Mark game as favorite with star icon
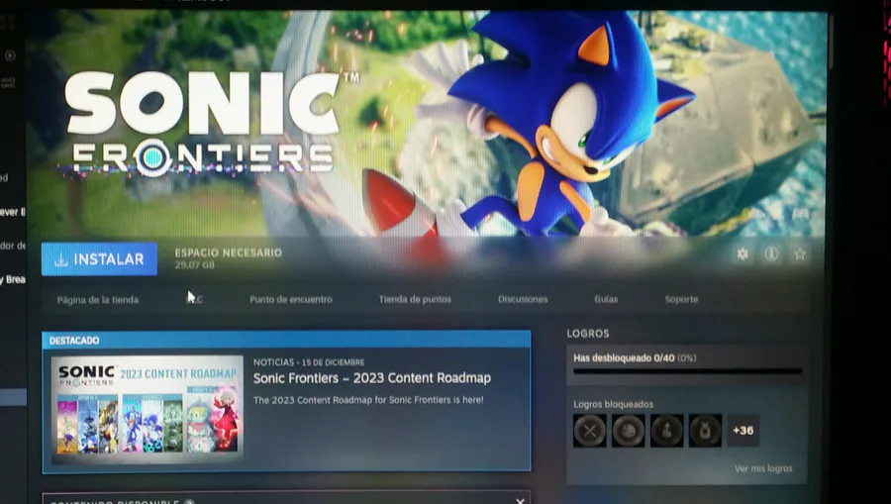891x504 pixels. [x=800, y=254]
